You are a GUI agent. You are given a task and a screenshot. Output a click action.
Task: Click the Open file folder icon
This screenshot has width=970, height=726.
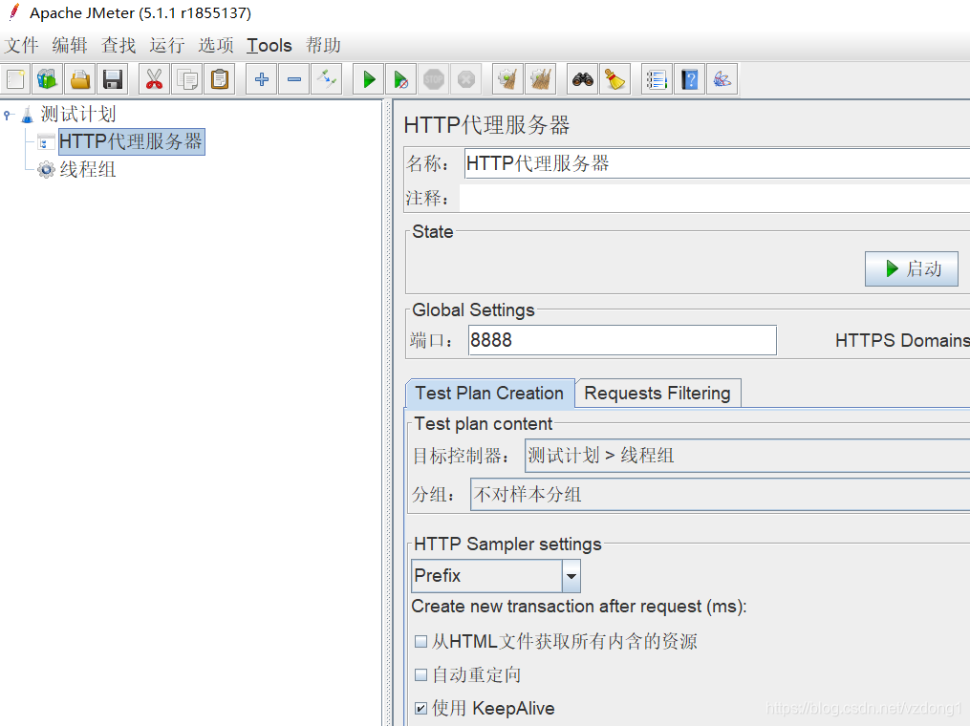point(80,79)
